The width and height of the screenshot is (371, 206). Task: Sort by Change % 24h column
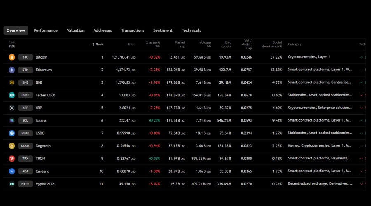pos(153,44)
